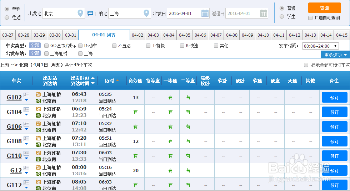Check the 上海 station filter
350x191 pixels.
[80, 53]
